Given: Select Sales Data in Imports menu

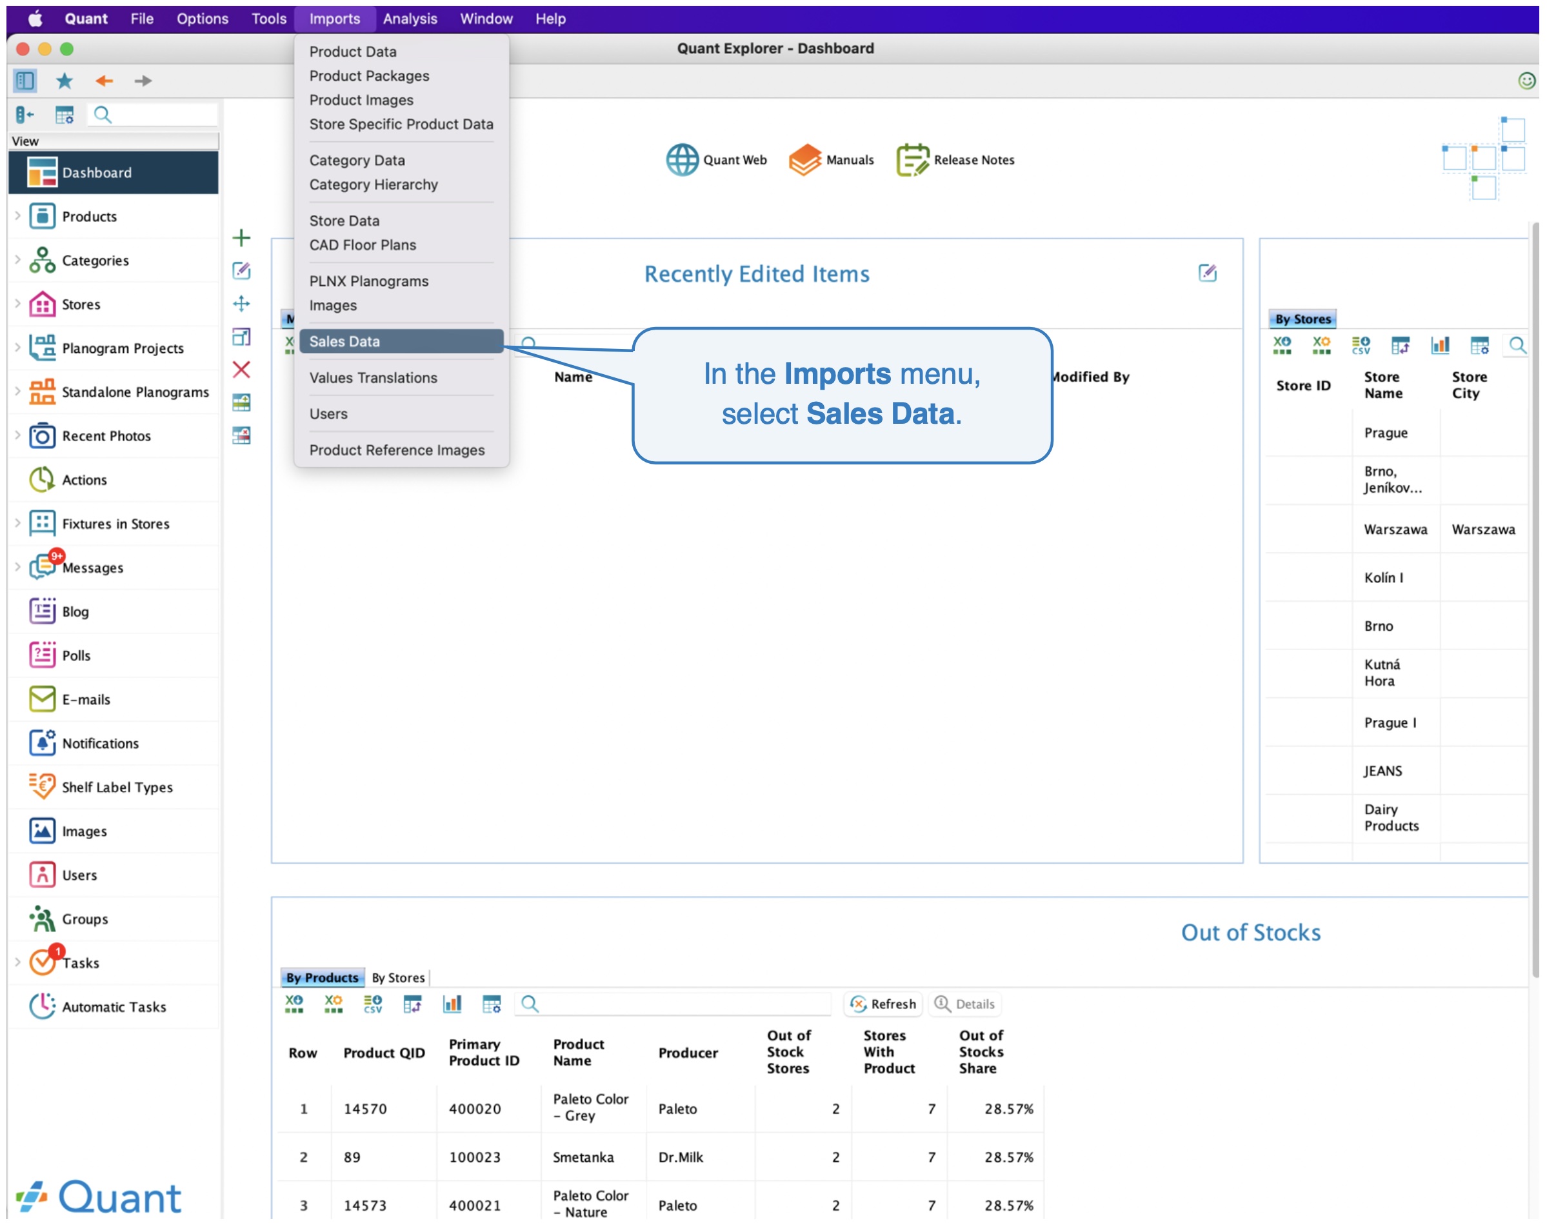Looking at the screenshot, I should [x=402, y=342].
